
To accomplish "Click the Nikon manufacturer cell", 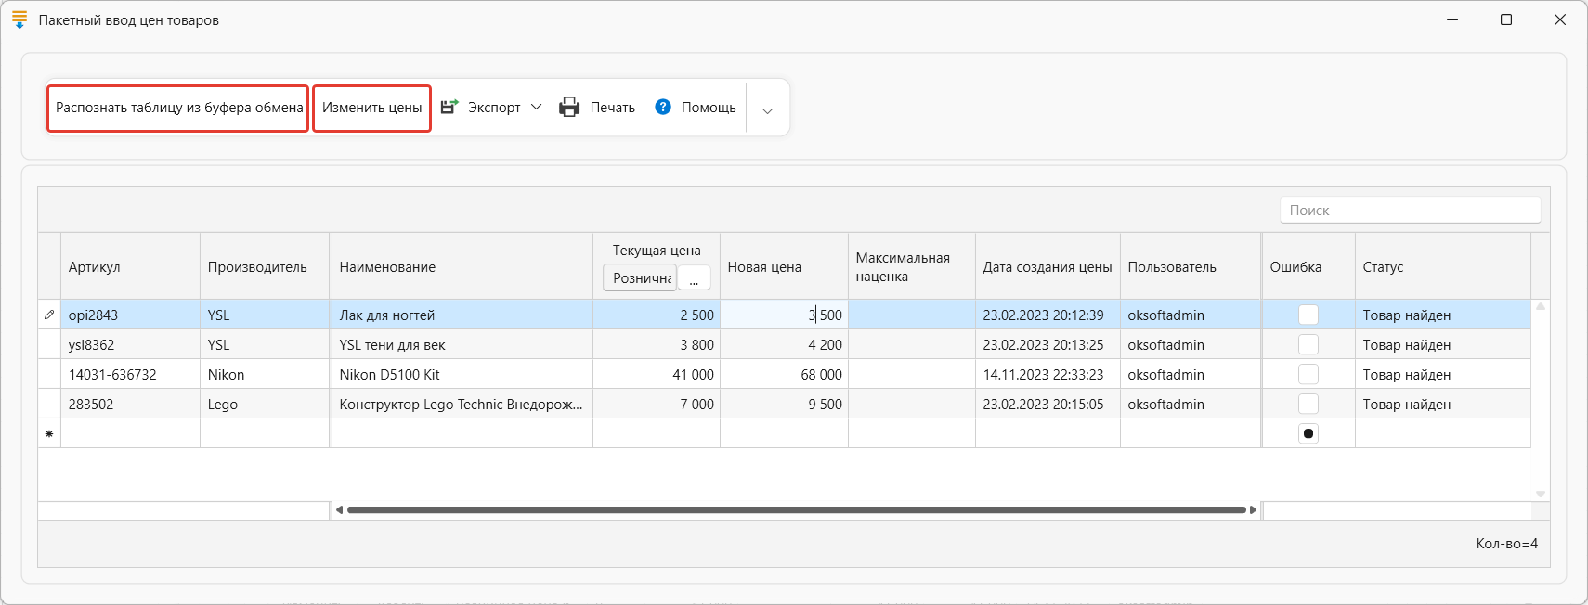I will (x=265, y=374).
